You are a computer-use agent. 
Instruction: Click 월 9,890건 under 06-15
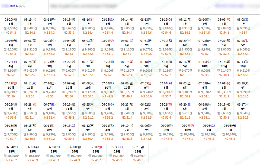pyautogui.click(x=30, y=134)
